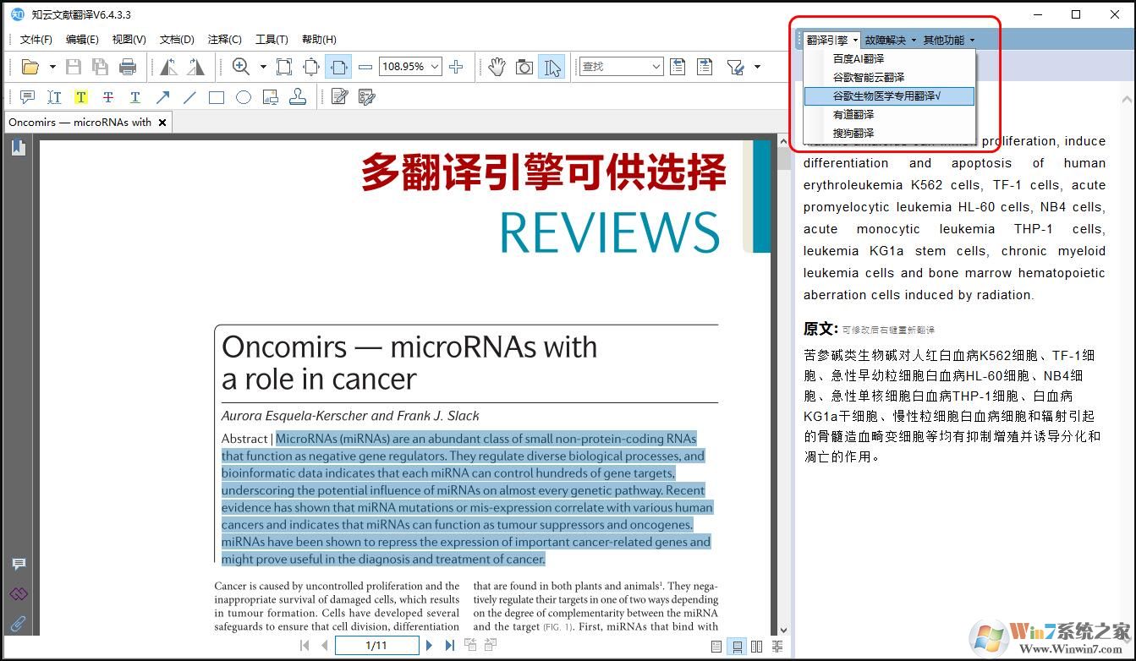
Task: Click the Save All copies icon
Action: [101, 67]
